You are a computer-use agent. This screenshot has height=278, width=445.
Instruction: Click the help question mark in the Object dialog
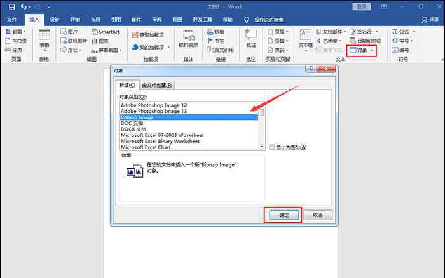pyautogui.click(x=311, y=69)
